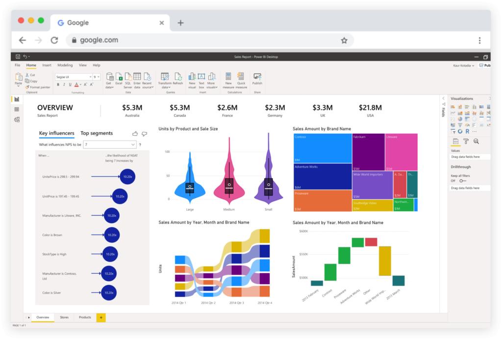
Task: Select the Contoso blue treemap tile
Action: click(x=323, y=148)
